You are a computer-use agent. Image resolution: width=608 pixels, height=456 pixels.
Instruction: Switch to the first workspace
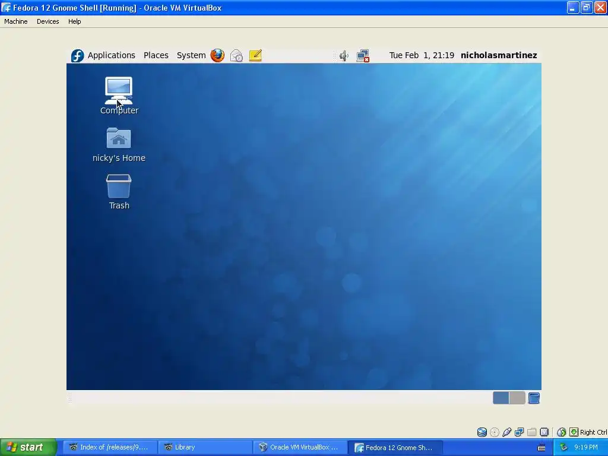coord(501,398)
